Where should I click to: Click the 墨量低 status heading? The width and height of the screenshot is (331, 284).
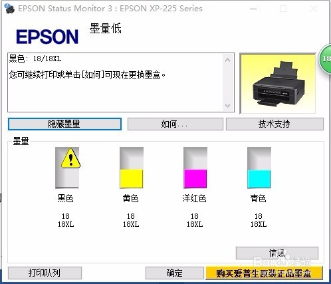tap(106, 29)
